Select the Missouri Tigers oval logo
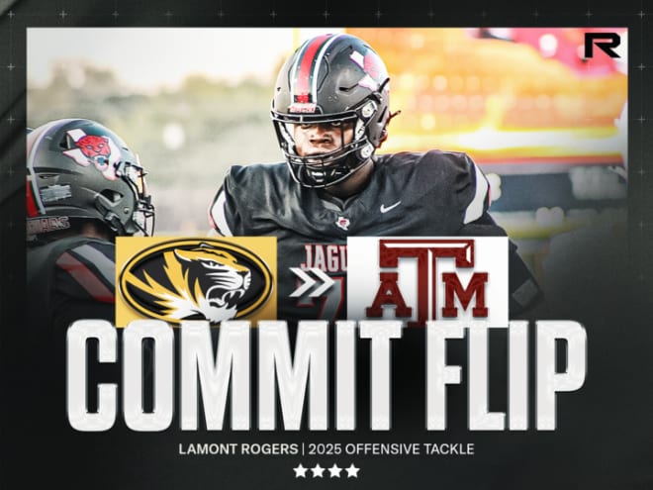Screen dimensions: 653x490 pos(196,281)
